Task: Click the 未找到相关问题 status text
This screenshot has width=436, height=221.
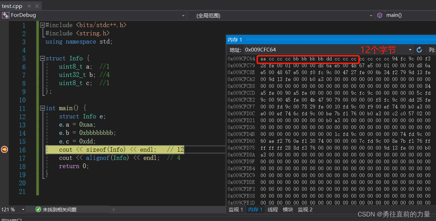Action: pyautogui.click(x=60, y=209)
